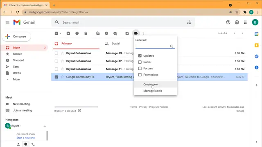This screenshot has width=262, height=147.
Task: Click the Move to folder icon
Action: tap(127, 33)
